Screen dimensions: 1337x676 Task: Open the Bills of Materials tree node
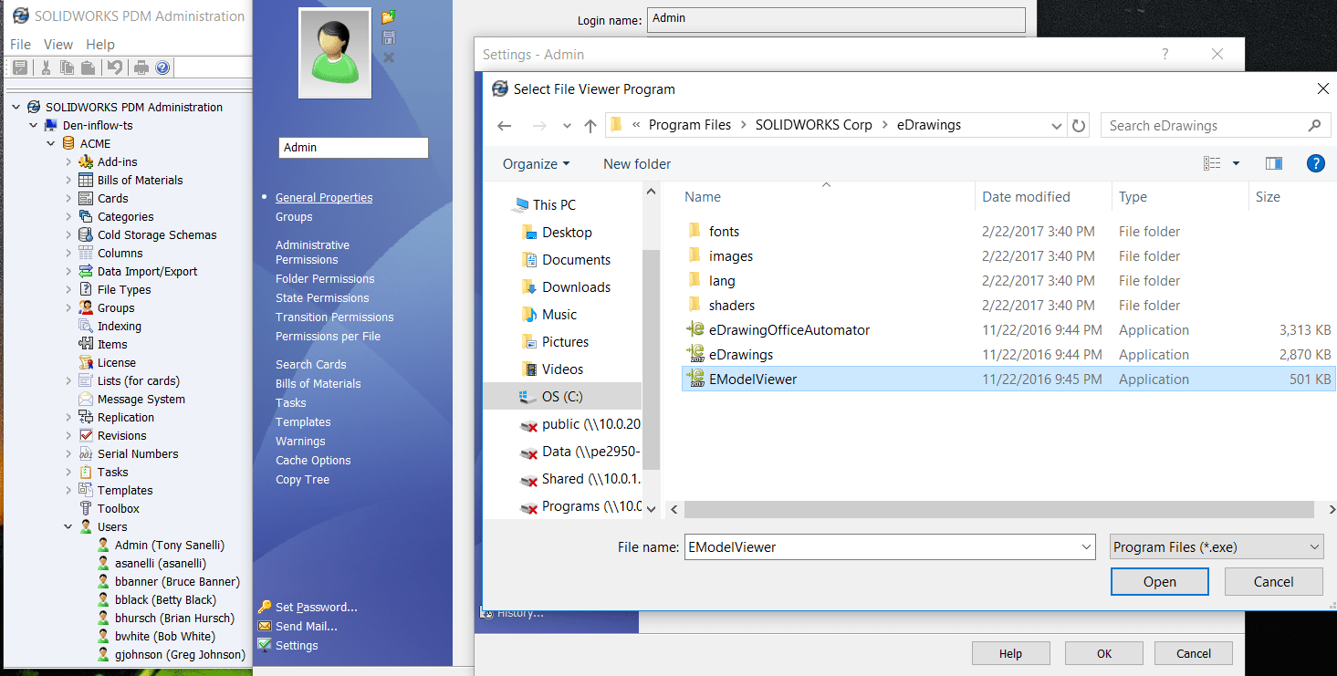(x=140, y=180)
